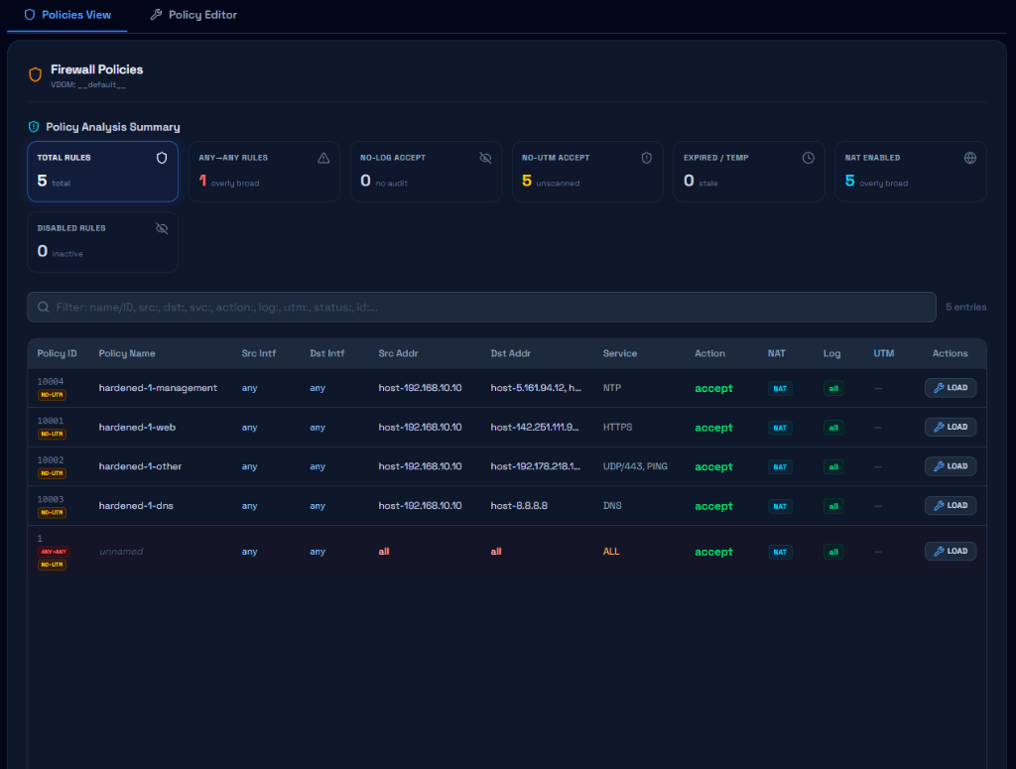
Task: Click the NAT column header
Action: [x=776, y=353]
